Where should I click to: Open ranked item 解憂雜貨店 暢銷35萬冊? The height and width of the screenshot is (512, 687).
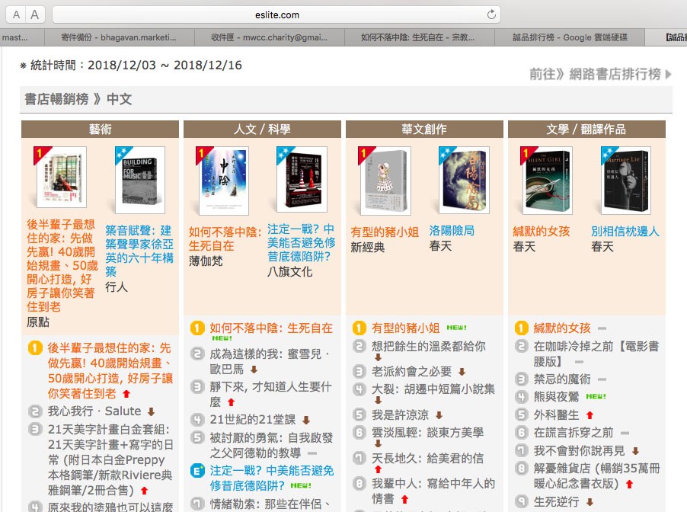click(x=596, y=476)
